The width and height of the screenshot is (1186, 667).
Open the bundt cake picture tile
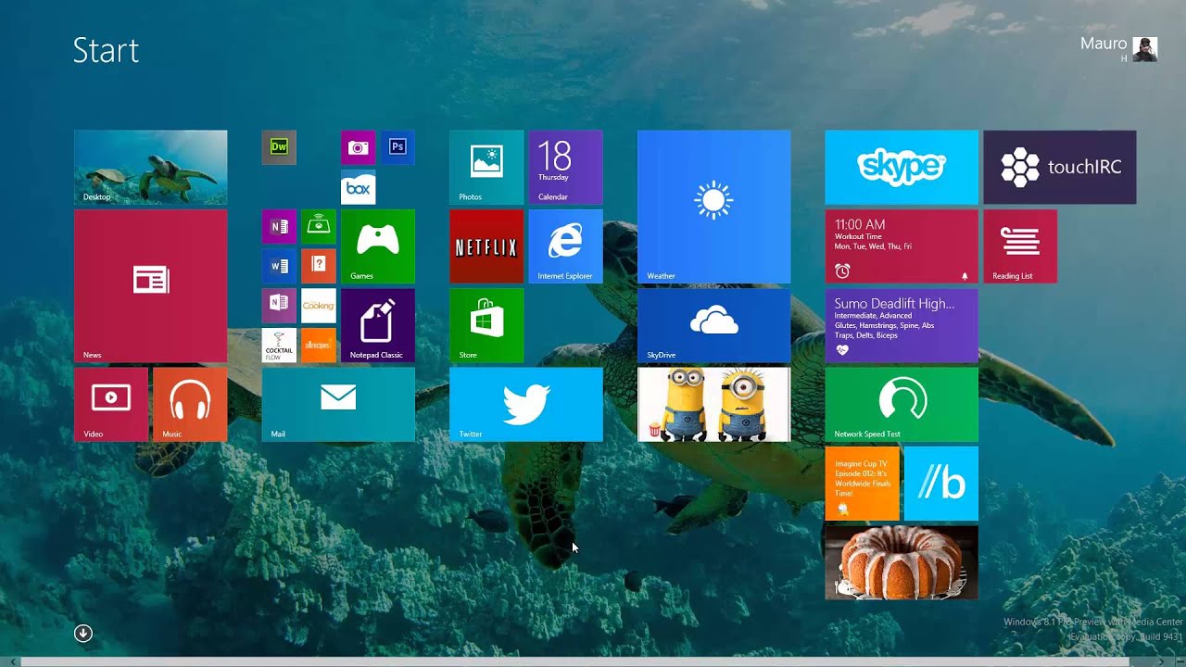pyautogui.click(x=902, y=562)
